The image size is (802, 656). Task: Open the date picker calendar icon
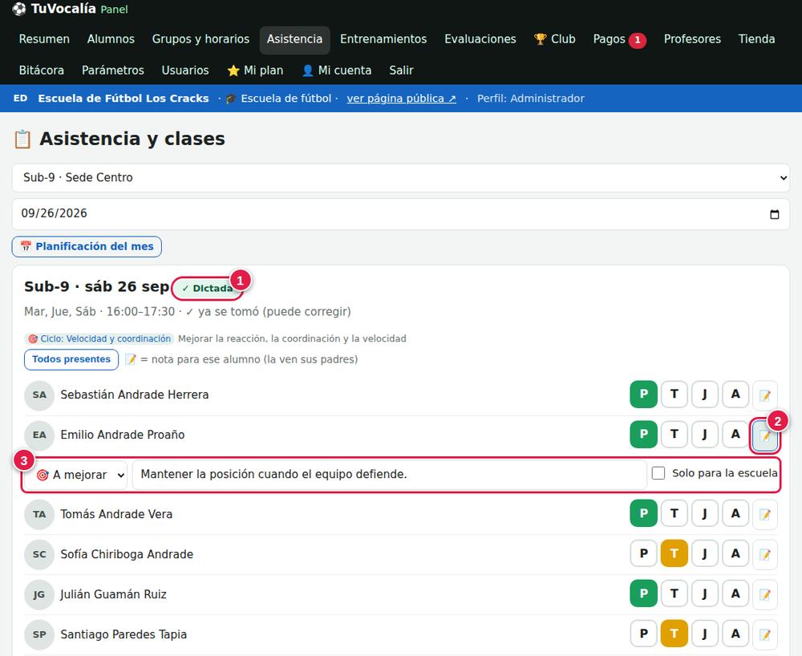point(775,214)
